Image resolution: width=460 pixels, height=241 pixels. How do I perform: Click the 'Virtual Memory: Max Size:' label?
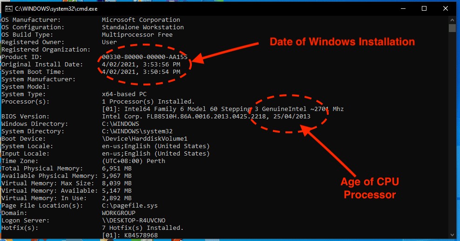click(x=47, y=183)
